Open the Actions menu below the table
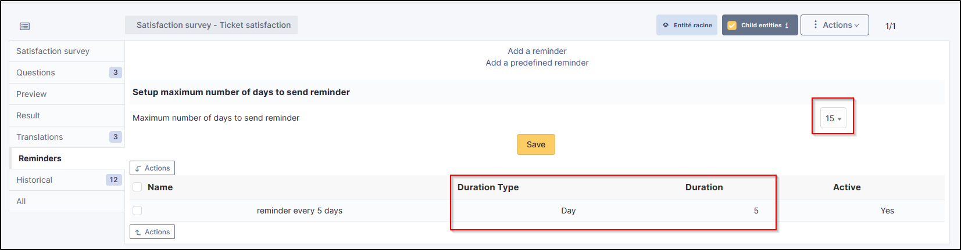Image resolution: width=961 pixels, height=250 pixels. point(152,232)
